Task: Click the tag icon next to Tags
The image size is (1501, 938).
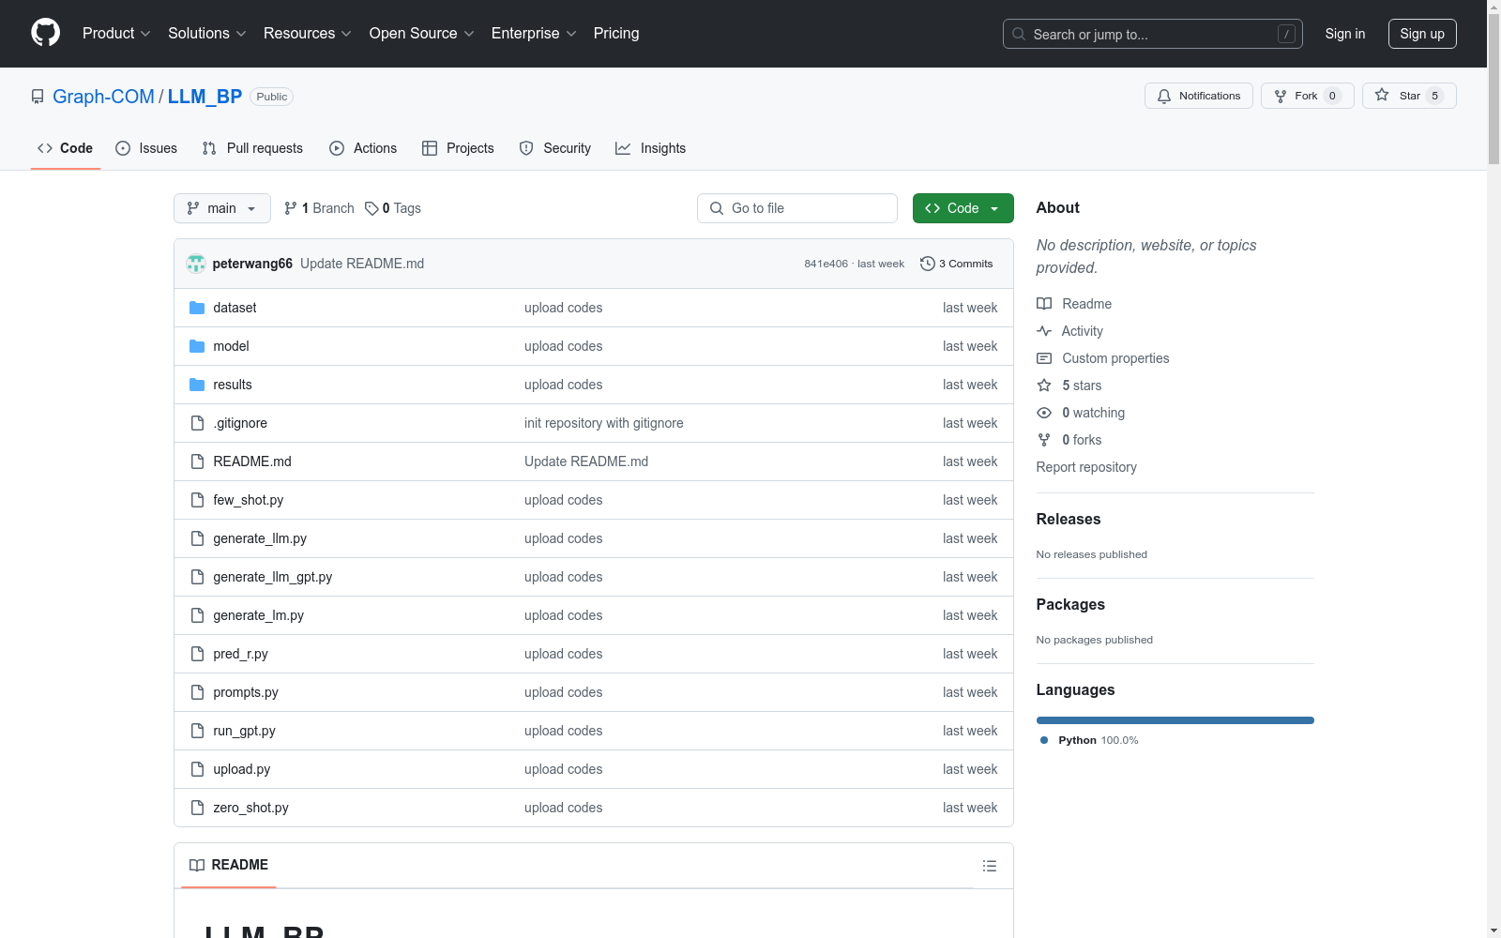Action: 371,208
